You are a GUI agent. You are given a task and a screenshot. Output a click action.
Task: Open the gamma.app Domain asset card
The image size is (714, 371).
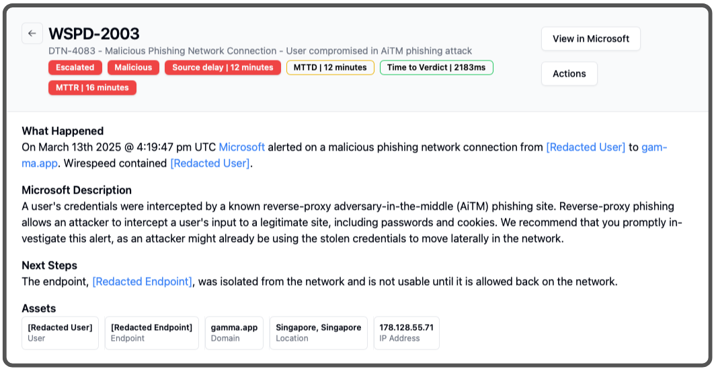tap(234, 333)
